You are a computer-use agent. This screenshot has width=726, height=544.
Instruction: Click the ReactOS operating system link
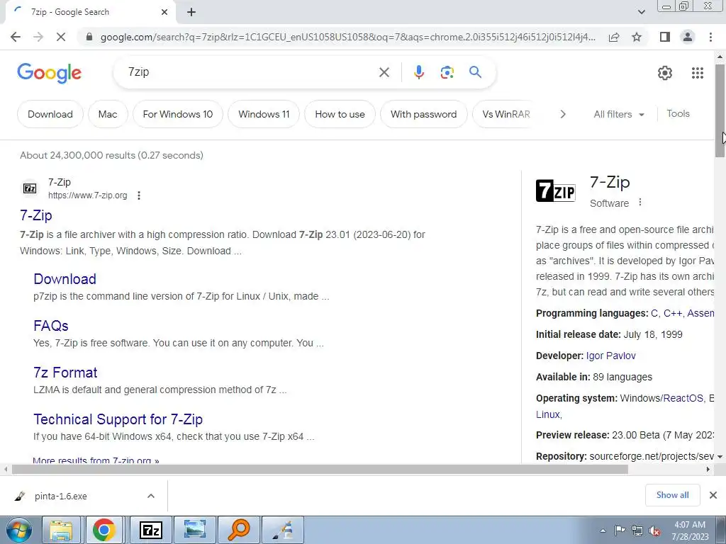683,398
